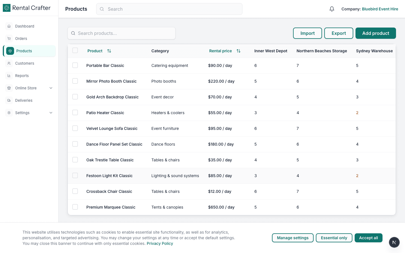Click the Rental Crafter logo icon
This screenshot has height=253, width=405.
pos(6,8)
